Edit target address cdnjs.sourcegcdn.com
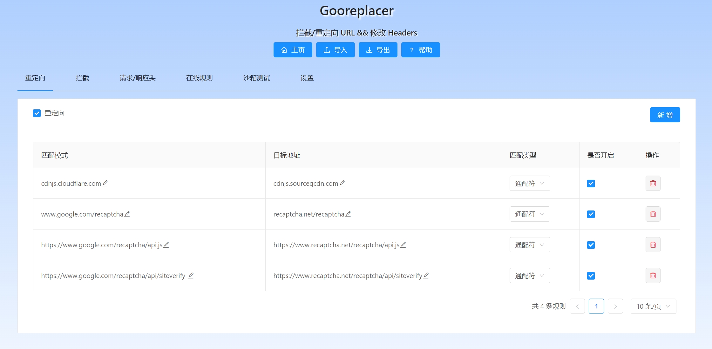This screenshot has width=712, height=349. pos(342,183)
